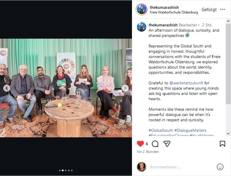
Task: Select the third carousel dot indicator
Action: tap(66, 170)
